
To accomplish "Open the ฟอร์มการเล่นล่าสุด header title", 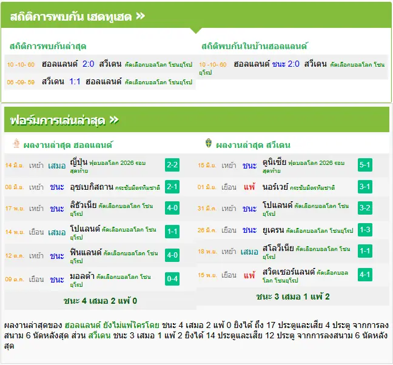I will point(58,121).
